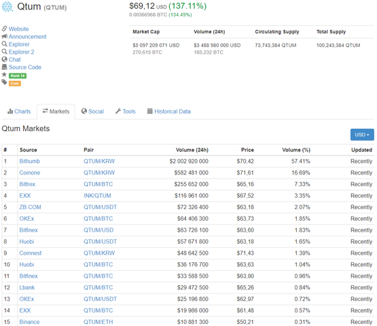
Task: Open OKEx link in row 13
Action: click(x=26, y=299)
